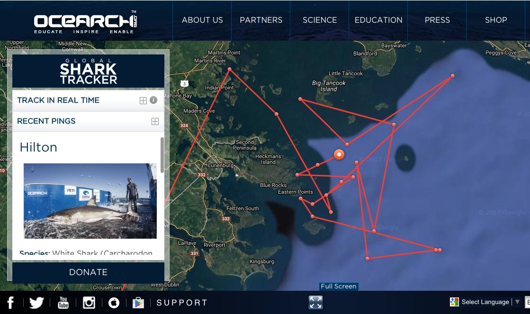
Task: Click the Global Shark Tracker banner
Action: 88,72
